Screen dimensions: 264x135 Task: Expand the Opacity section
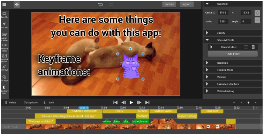207,33
